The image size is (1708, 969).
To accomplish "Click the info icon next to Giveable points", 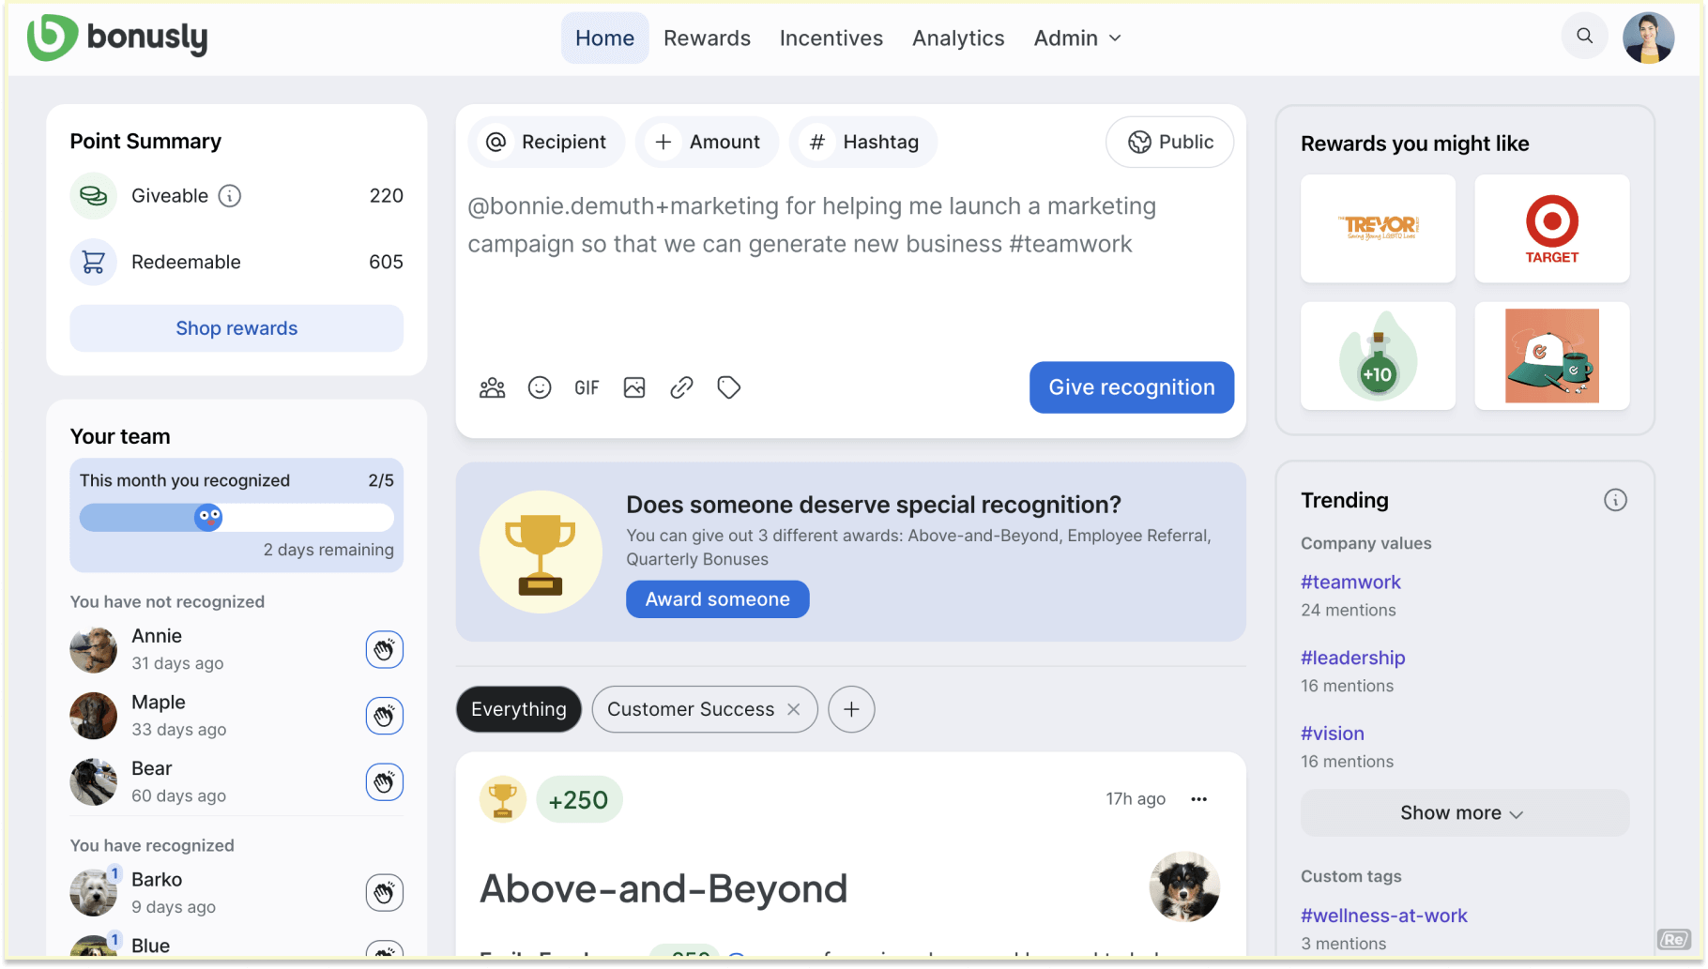I will tap(230, 195).
